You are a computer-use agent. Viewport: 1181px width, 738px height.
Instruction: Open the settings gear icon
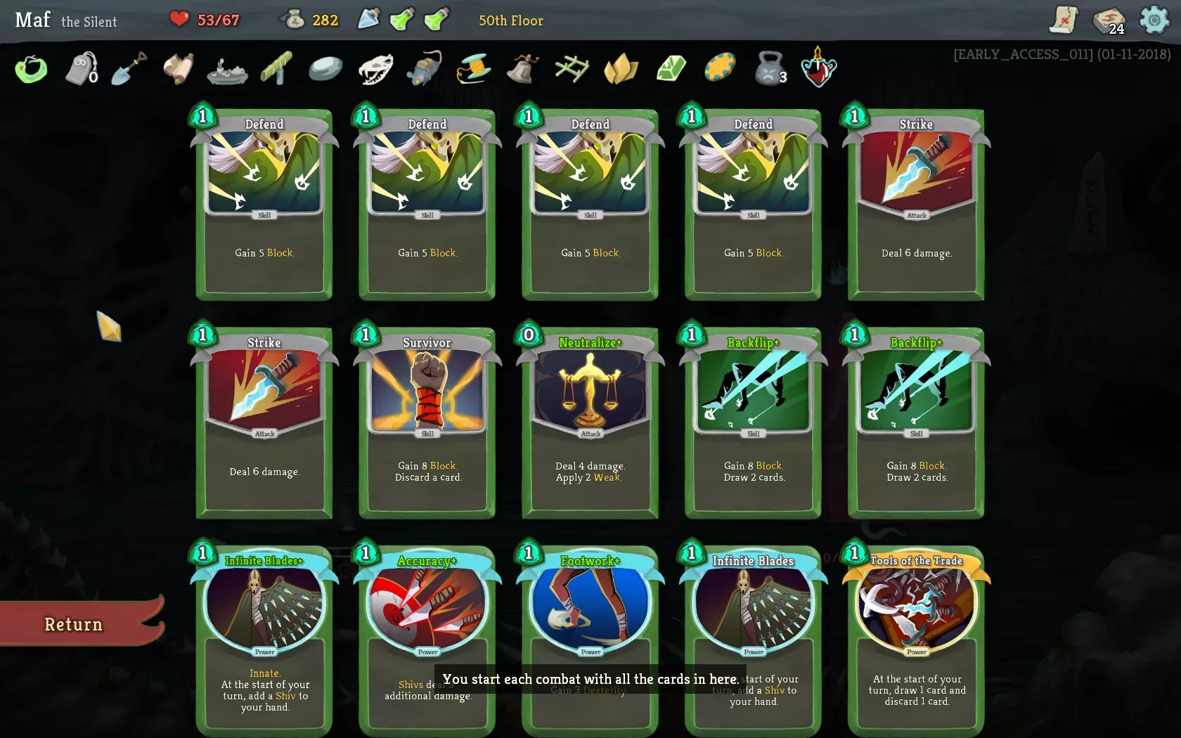tap(1154, 20)
